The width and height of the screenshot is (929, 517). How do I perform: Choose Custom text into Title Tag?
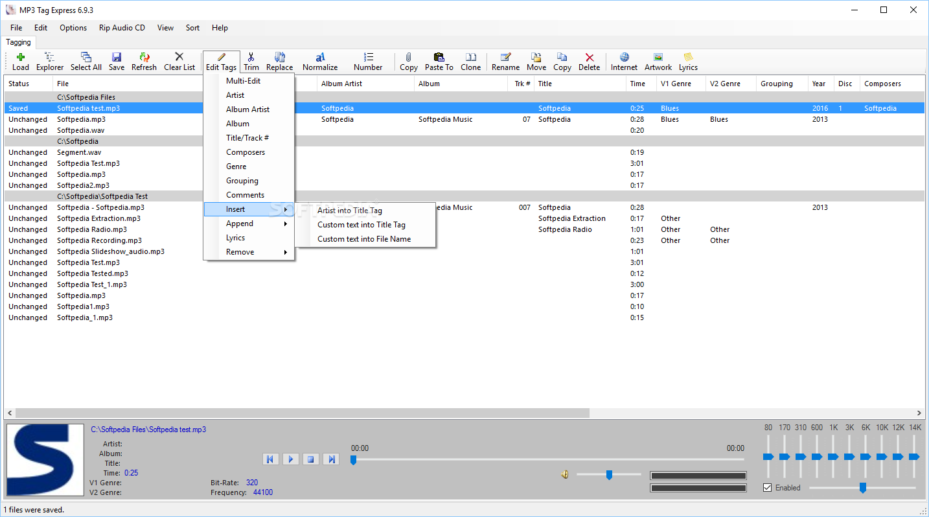pos(365,225)
